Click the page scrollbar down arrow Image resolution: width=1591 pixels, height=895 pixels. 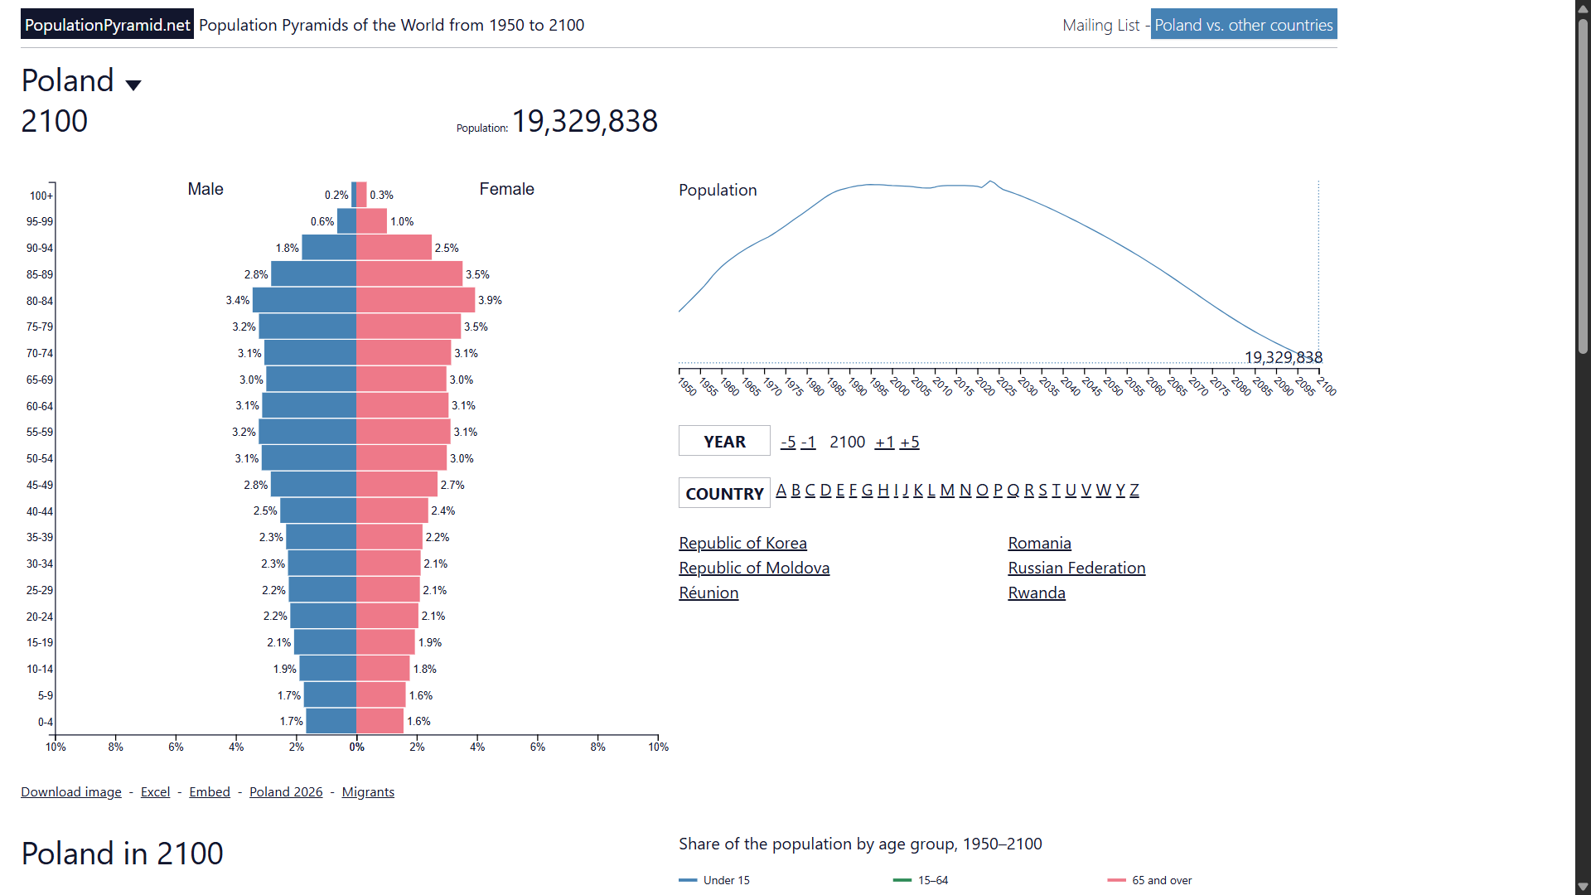[x=1583, y=887]
